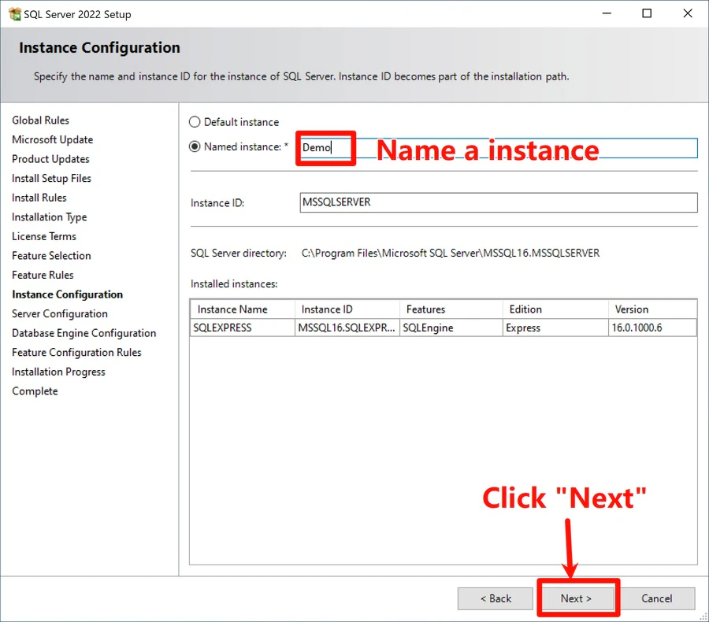Viewport: 709px width, 622px height.
Task: Click the SQLEngine features cell
Action: (x=451, y=328)
